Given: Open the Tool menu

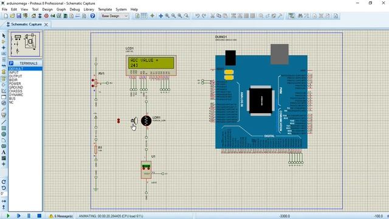Looking at the screenshot, I should (35, 10).
